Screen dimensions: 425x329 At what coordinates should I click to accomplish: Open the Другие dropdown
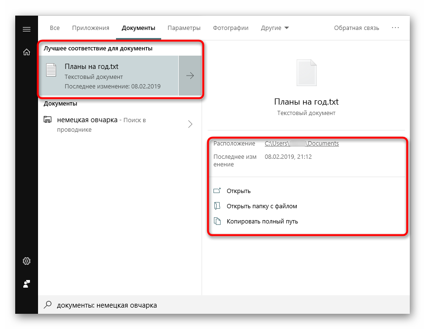click(275, 28)
